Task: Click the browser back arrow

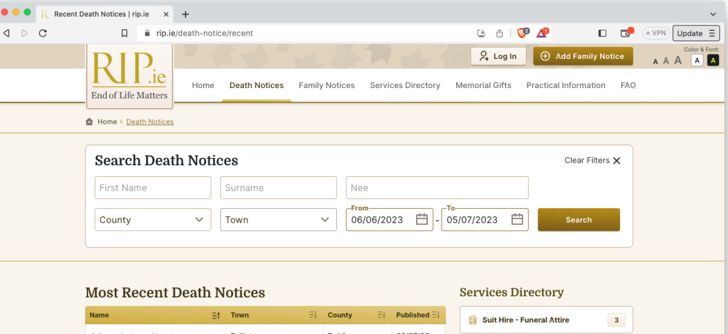Action: [7, 33]
